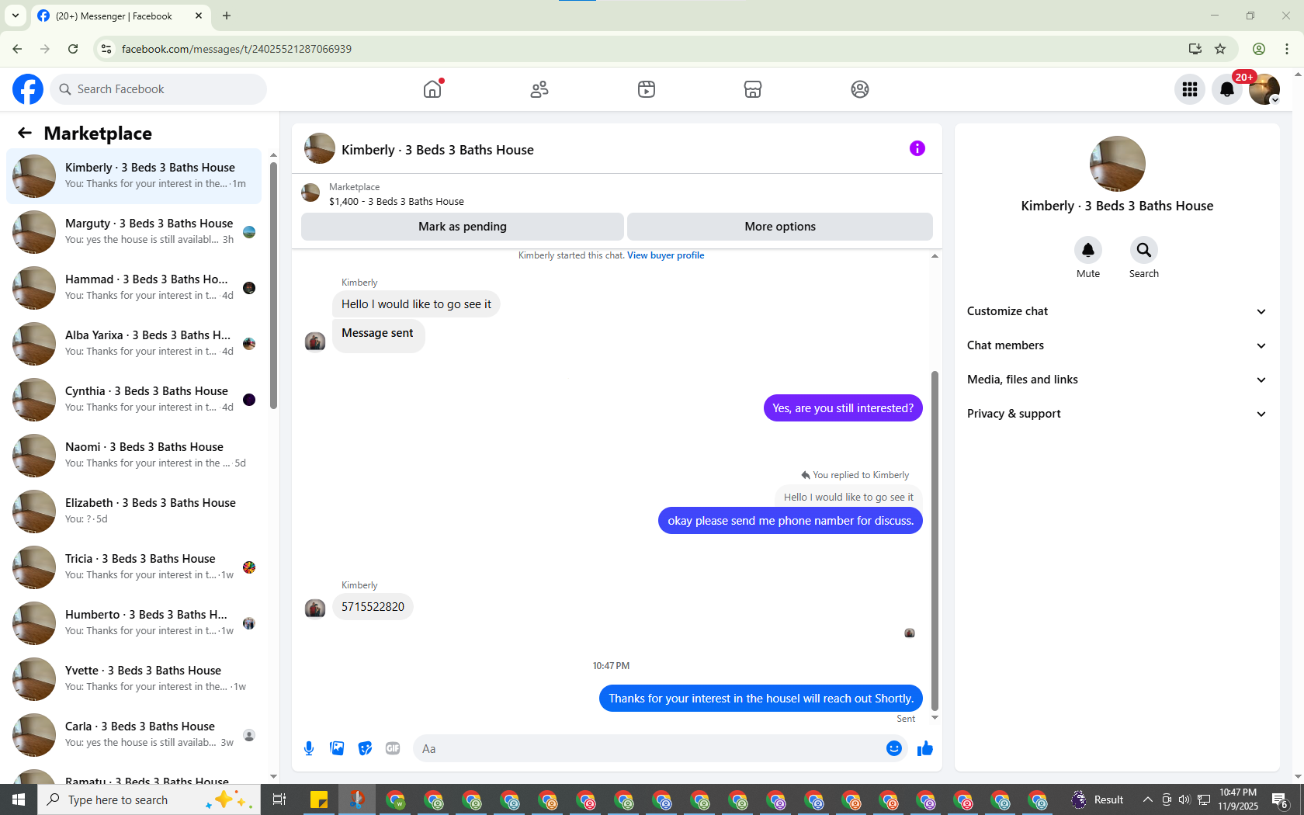Open the Marketplace storefront icon in top nav
Image resolution: width=1304 pixels, height=815 pixels.
753,89
